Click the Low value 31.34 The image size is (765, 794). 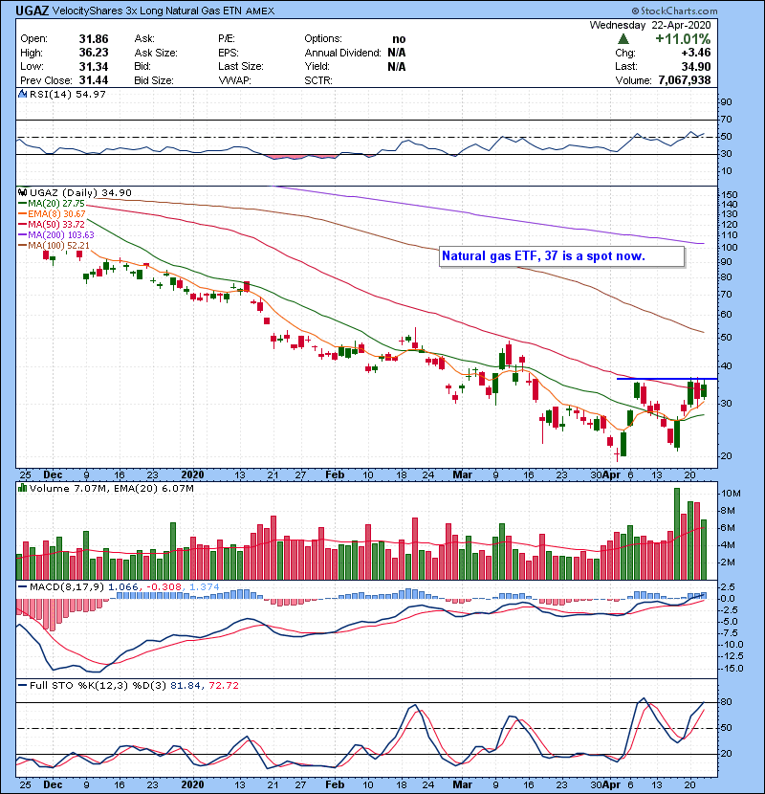click(94, 66)
